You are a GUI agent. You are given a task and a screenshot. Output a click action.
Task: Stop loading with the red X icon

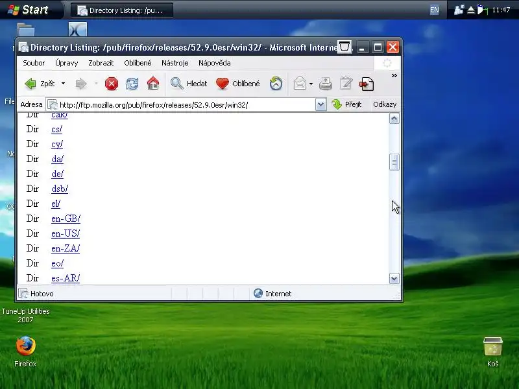coord(112,84)
